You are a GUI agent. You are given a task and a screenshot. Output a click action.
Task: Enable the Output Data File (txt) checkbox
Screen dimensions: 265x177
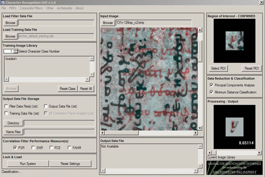point(46,106)
